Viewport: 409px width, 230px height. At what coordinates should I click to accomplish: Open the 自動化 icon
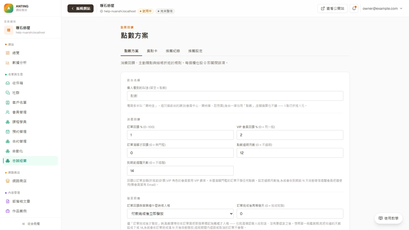click(8, 151)
